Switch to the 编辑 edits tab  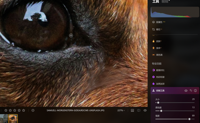pyautogui.click(x=165, y=1)
